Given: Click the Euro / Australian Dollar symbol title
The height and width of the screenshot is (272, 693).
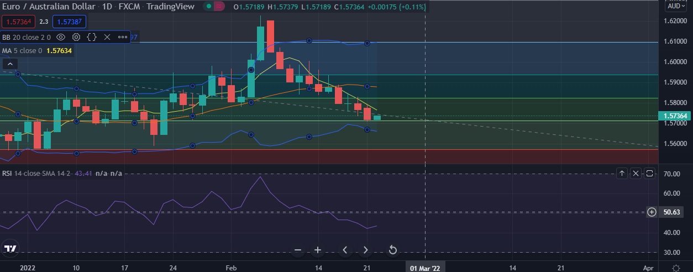Looking at the screenshot, I should [48, 7].
